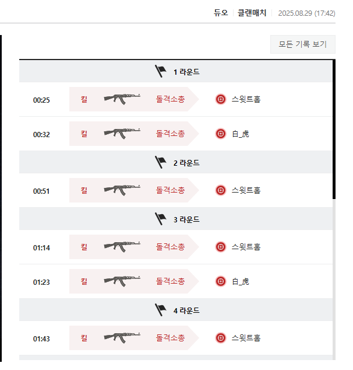This screenshot has width=353, height=370.
Task: Click the black vertical scrollbar thumb
Action: tap(334, 128)
